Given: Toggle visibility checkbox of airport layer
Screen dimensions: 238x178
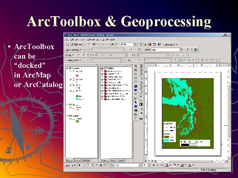Looking at the screenshot, I should 73,71.
